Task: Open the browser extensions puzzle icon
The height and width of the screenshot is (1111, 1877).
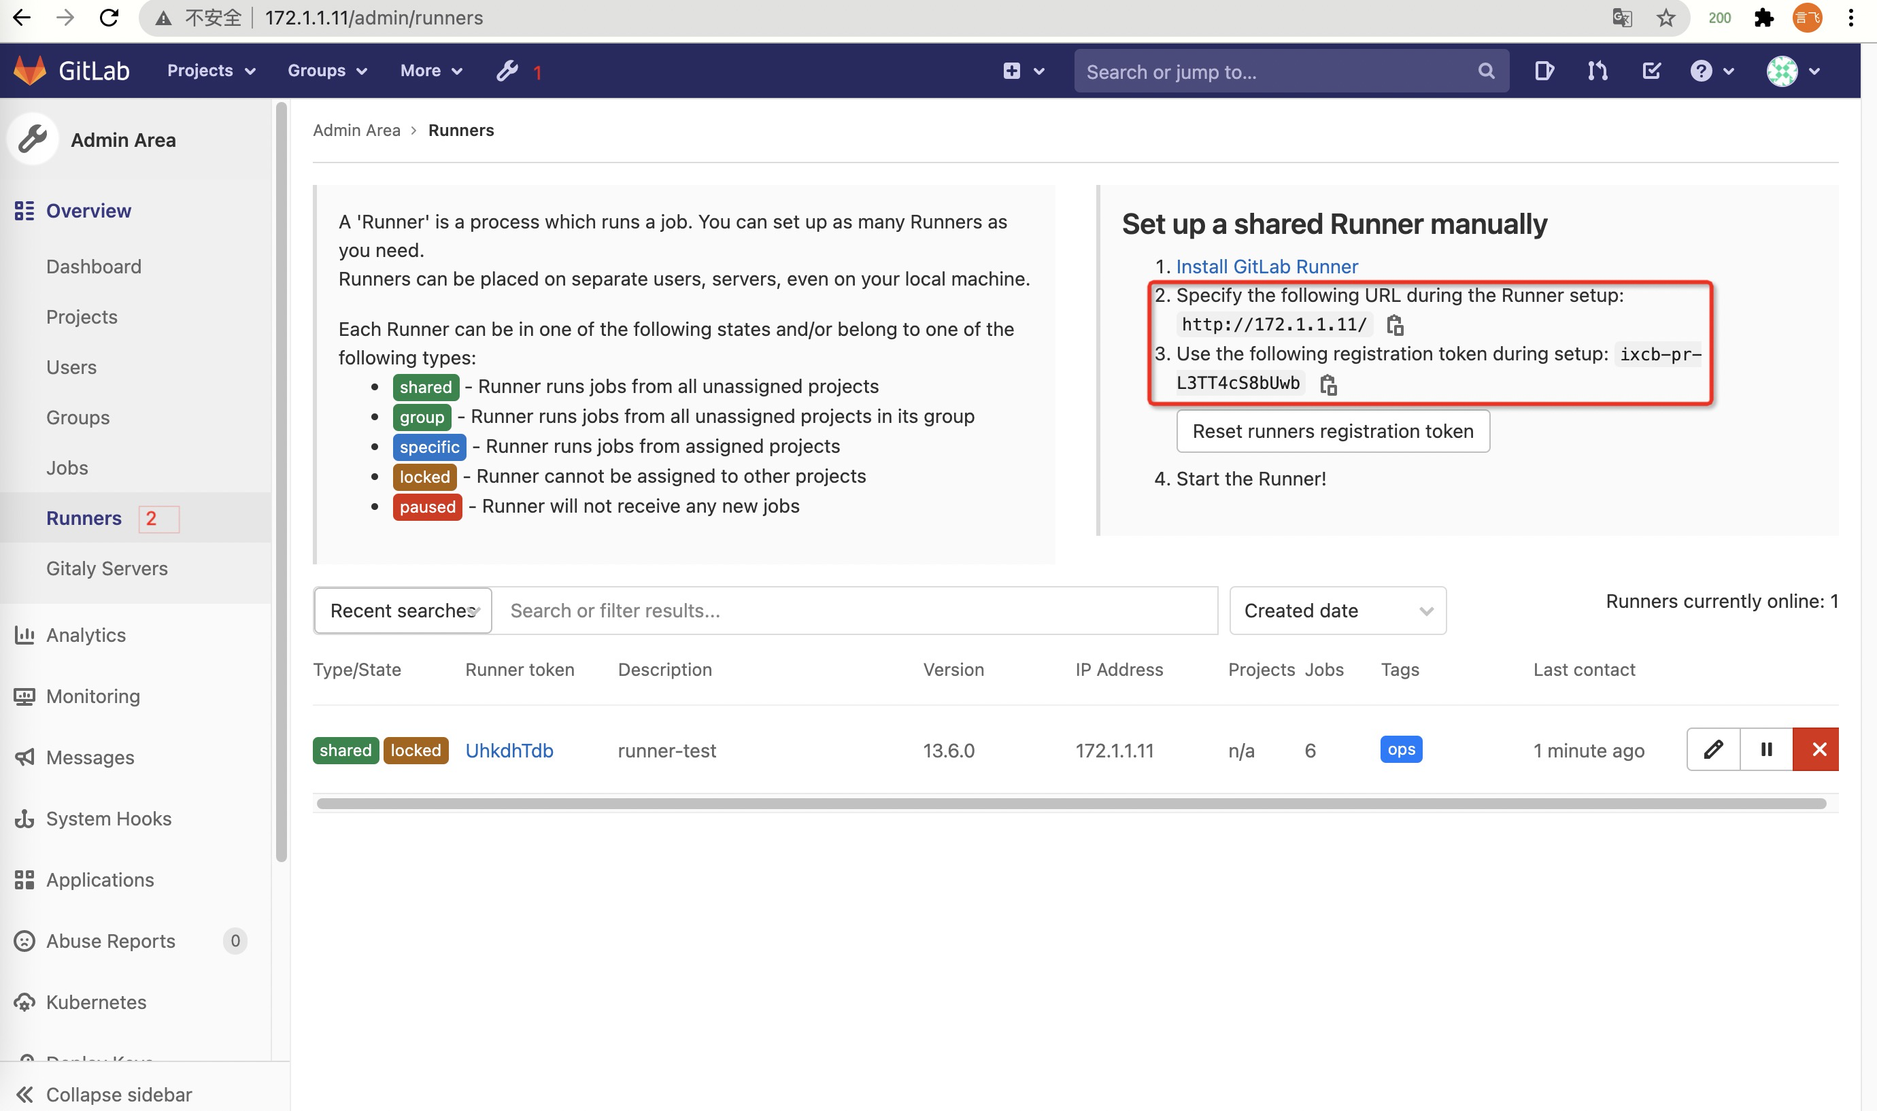Action: coord(1763,17)
